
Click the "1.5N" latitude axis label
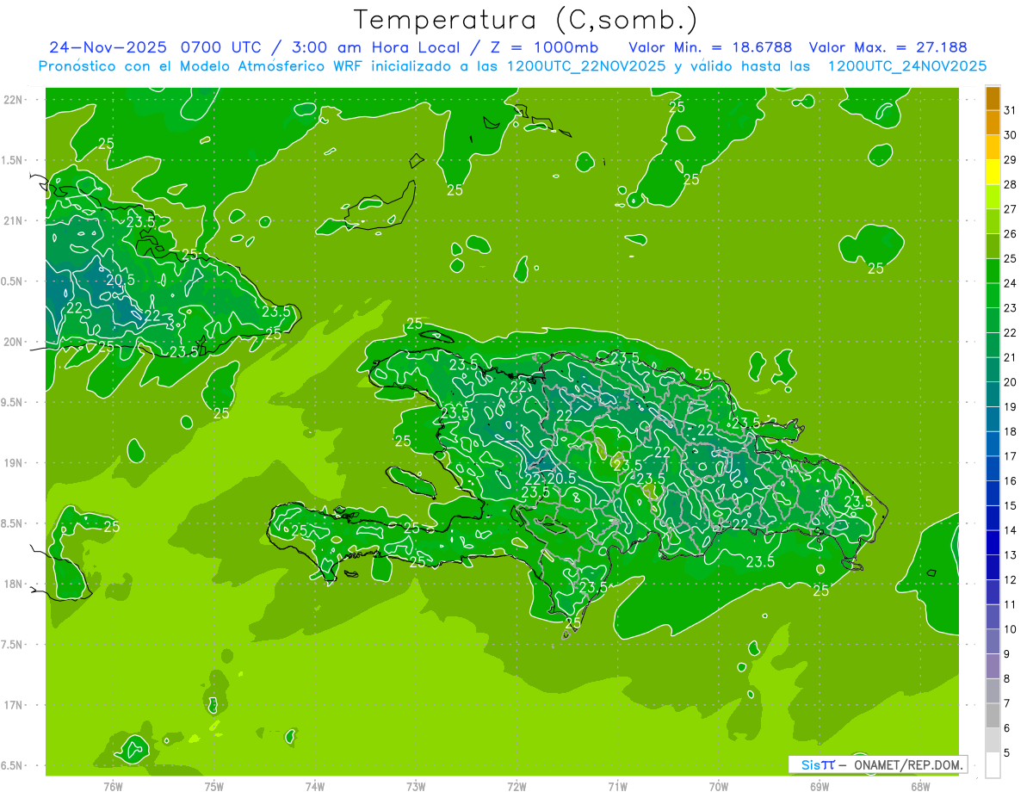[x=14, y=160]
